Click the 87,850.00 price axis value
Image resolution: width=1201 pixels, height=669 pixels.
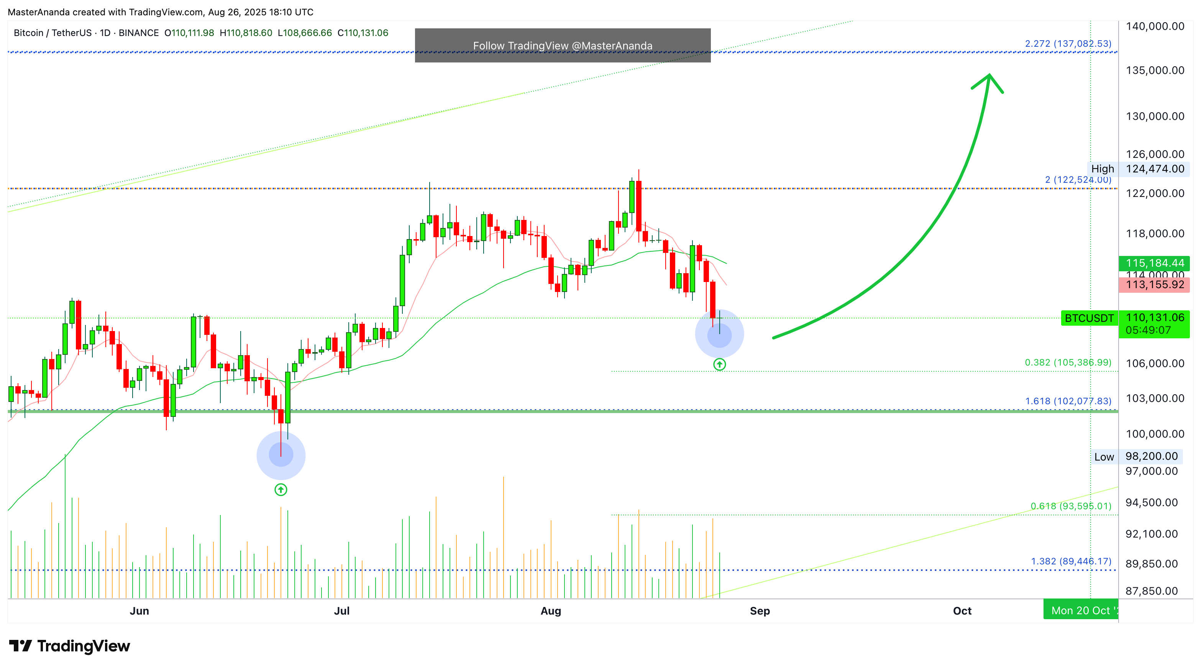point(1152,591)
